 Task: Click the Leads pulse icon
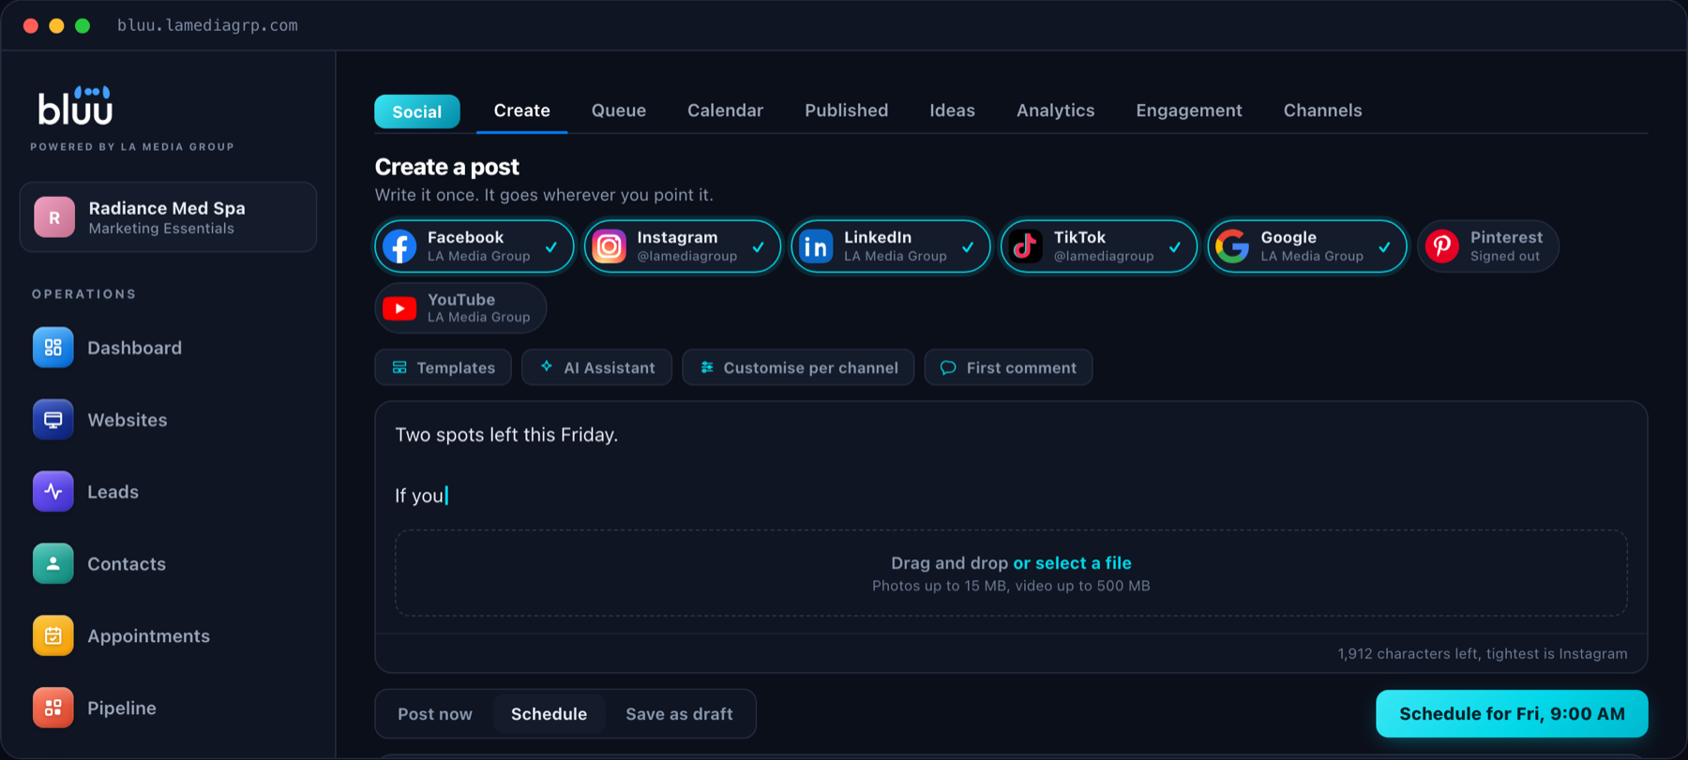[53, 492]
